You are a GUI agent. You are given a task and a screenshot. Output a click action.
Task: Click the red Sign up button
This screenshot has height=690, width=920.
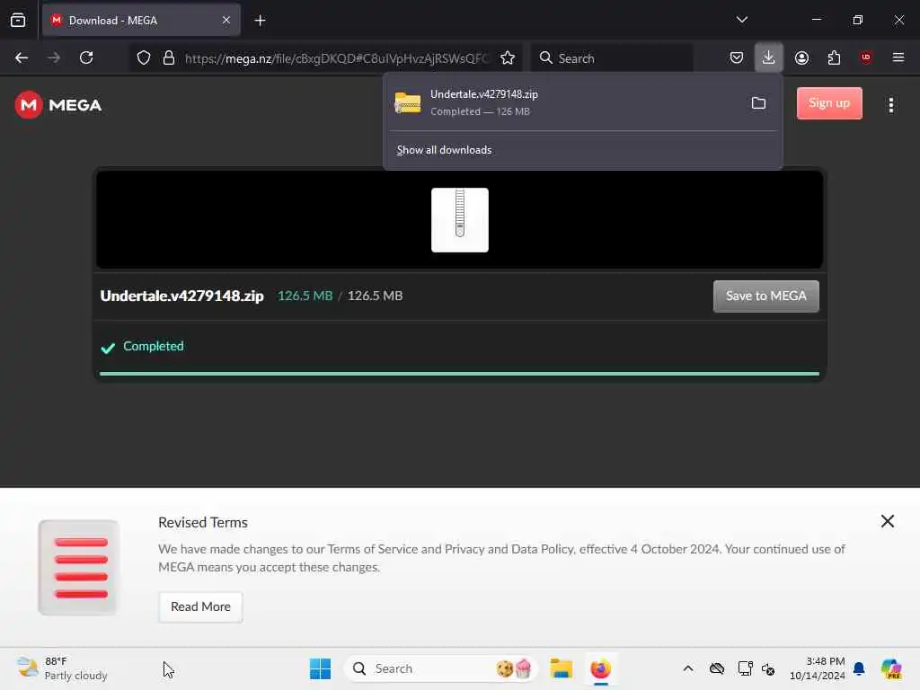pos(829,103)
